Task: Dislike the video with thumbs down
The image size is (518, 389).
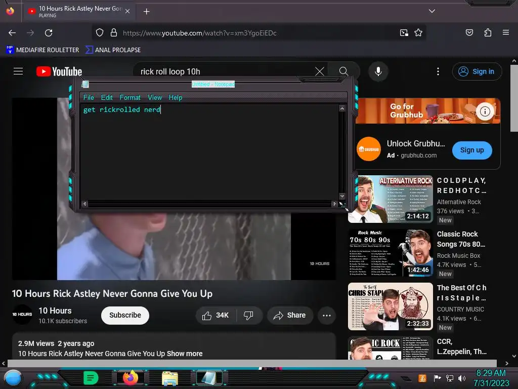Action: point(249,315)
